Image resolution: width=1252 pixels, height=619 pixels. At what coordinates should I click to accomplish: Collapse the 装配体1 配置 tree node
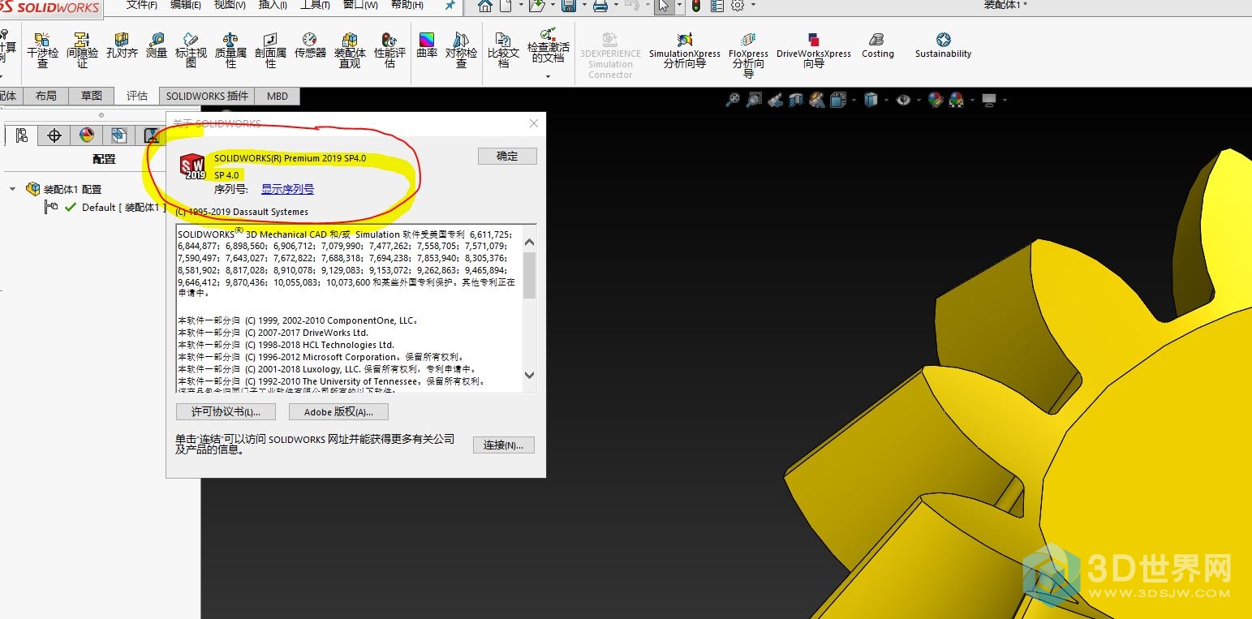click(x=12, y=189)
